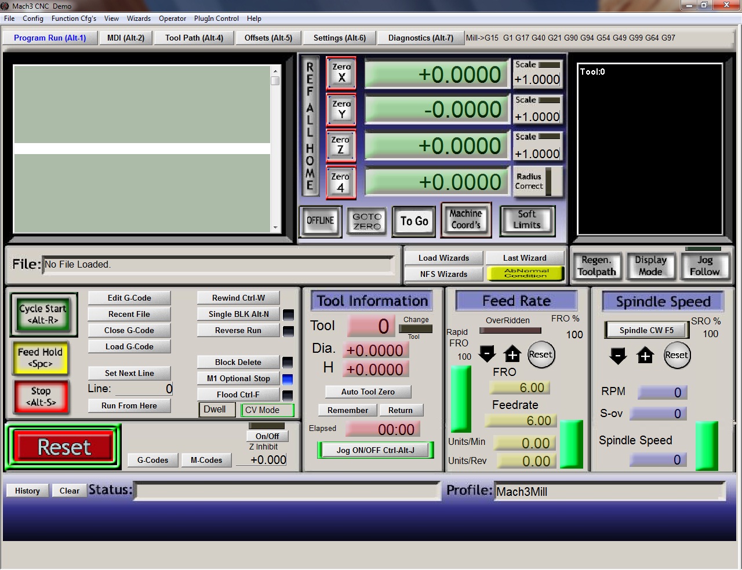Click the Line number input field
Image resolution: width=742 pixels, height=570 pixels.
pyautogui.click(x=144, y=389)
